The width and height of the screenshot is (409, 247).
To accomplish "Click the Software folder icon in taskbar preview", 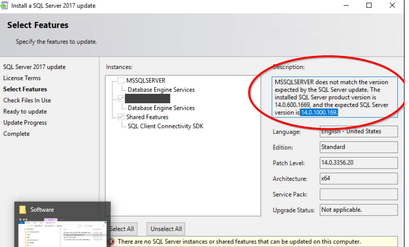I will click(x=23, y=210).
